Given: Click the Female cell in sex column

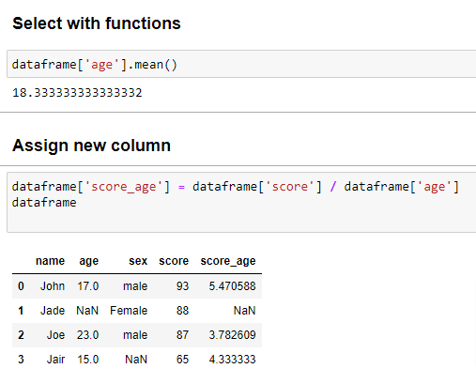Looking at the screenshot, I should [129, 311].
